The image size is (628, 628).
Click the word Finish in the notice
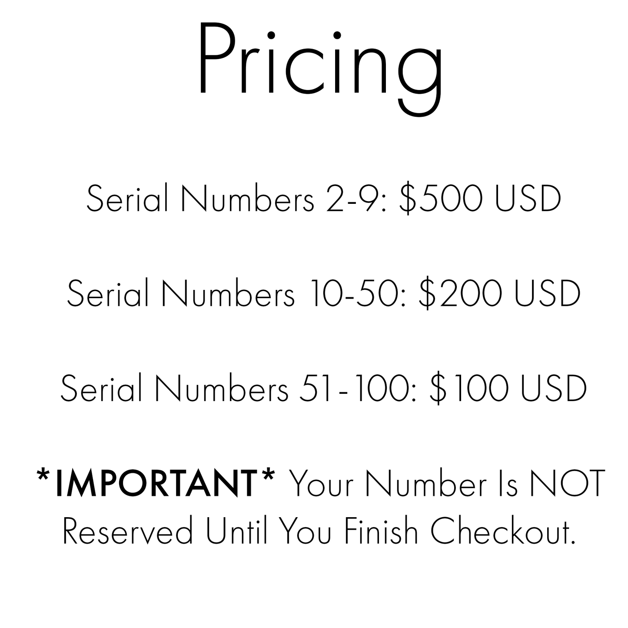380,531
